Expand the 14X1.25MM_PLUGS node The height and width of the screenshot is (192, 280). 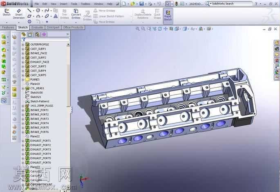click(x=23, y=106)
